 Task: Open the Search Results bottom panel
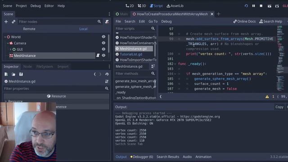pyautogui.click(x=168, y=157)
